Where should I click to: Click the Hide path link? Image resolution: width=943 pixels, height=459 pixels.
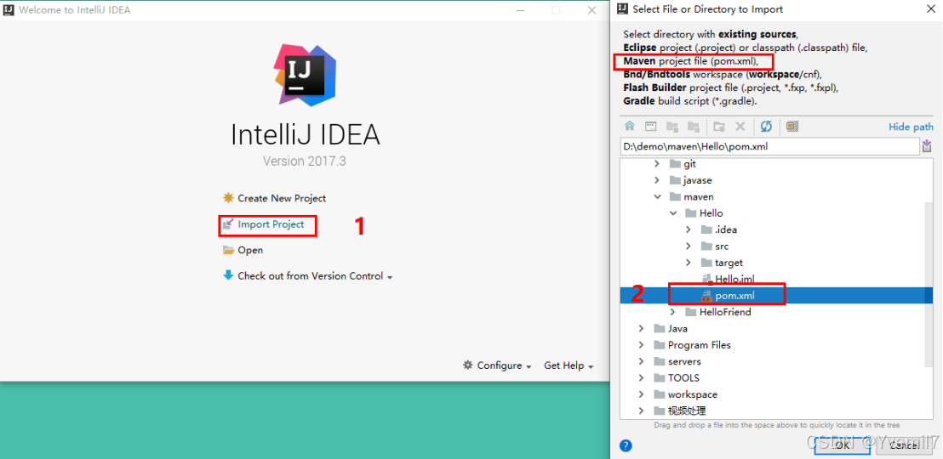[x=912, y=127]
